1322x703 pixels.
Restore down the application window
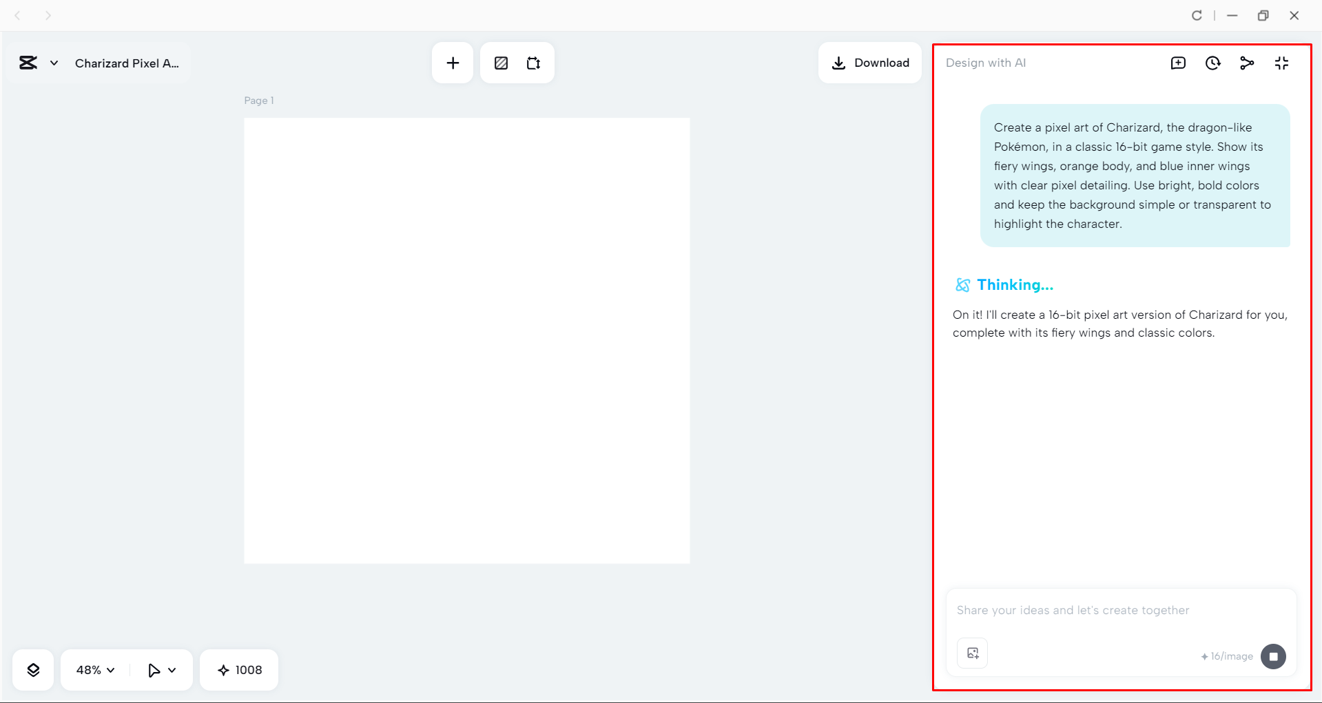pyautogui.click(x=1263, y=15)
